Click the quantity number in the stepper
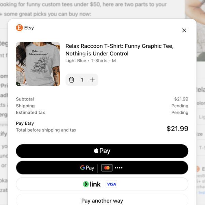 [82, 80]
